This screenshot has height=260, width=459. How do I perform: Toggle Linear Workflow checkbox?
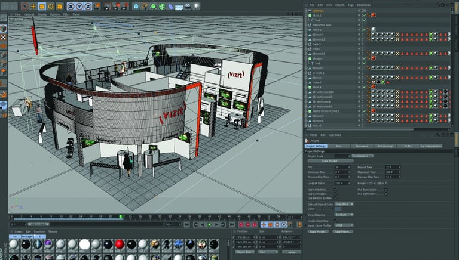pyautogui.click(x=335, y=221)
